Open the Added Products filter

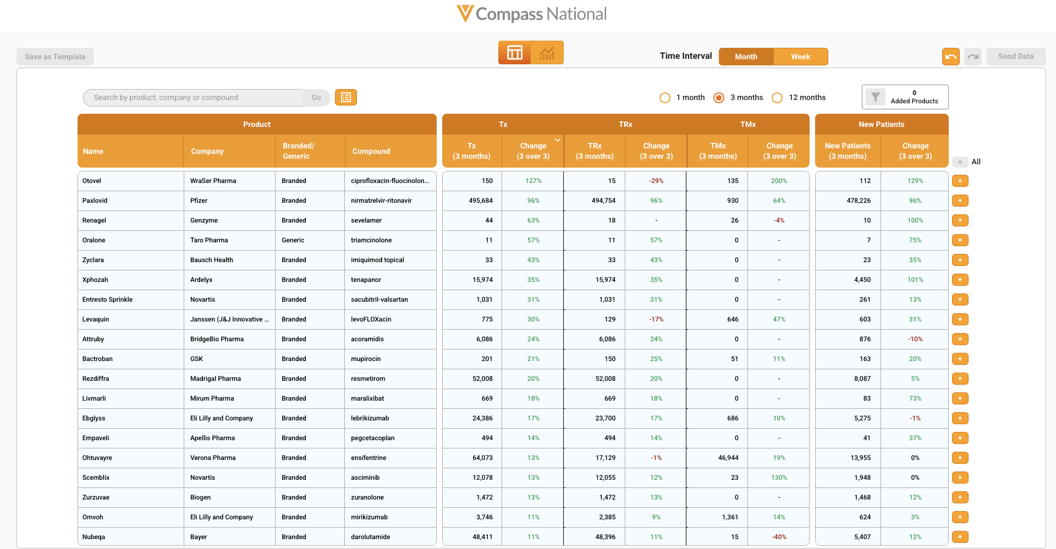pos(905,97)
